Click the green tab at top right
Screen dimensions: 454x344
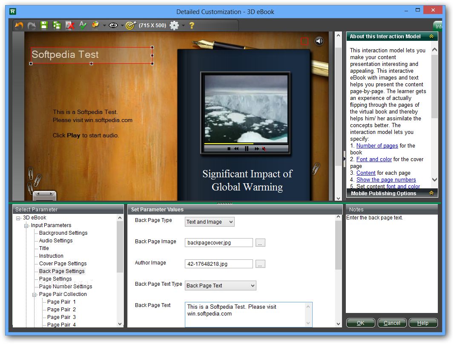point(437,26)
